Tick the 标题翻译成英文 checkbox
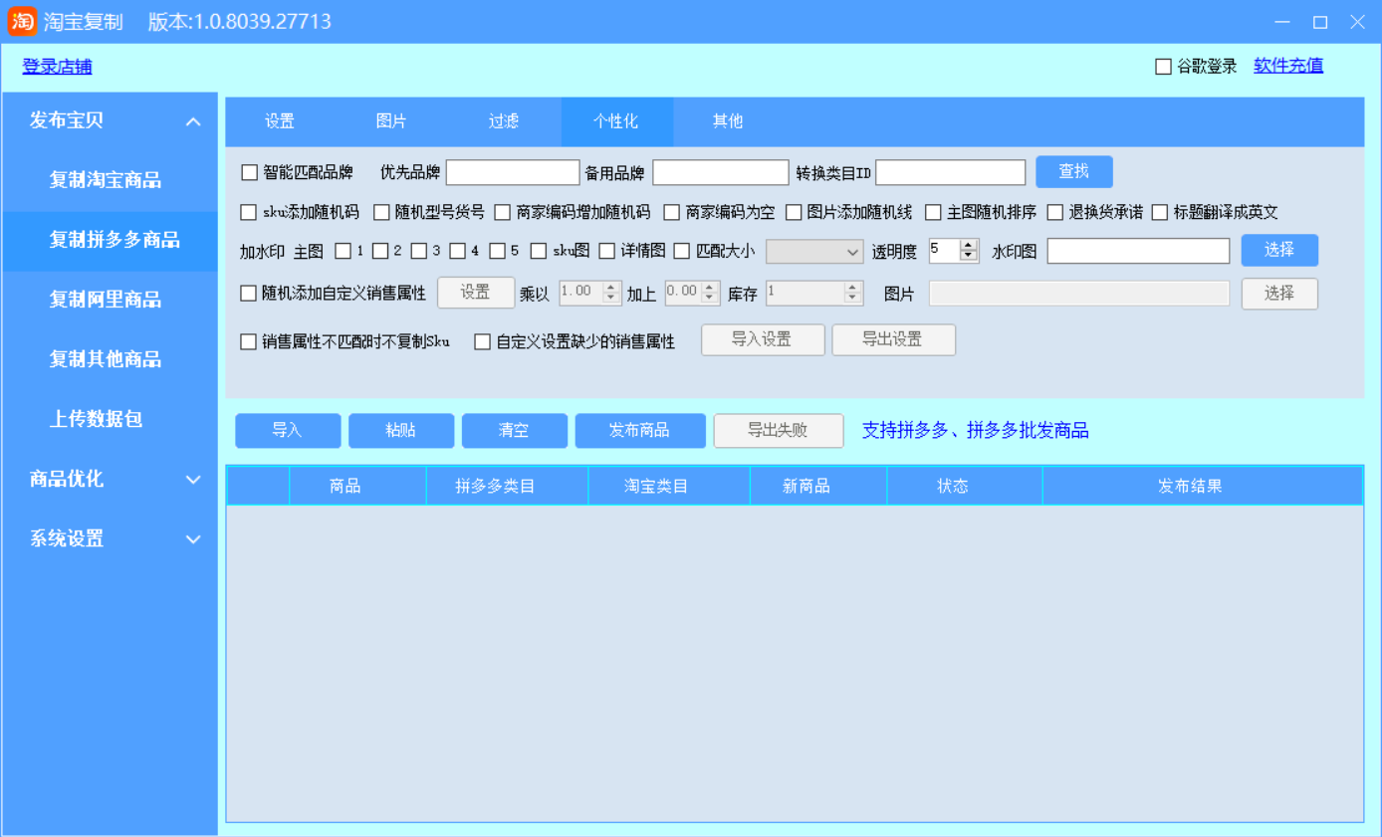The width and height of the screenshot is (1382, 837). [1159, 212]
